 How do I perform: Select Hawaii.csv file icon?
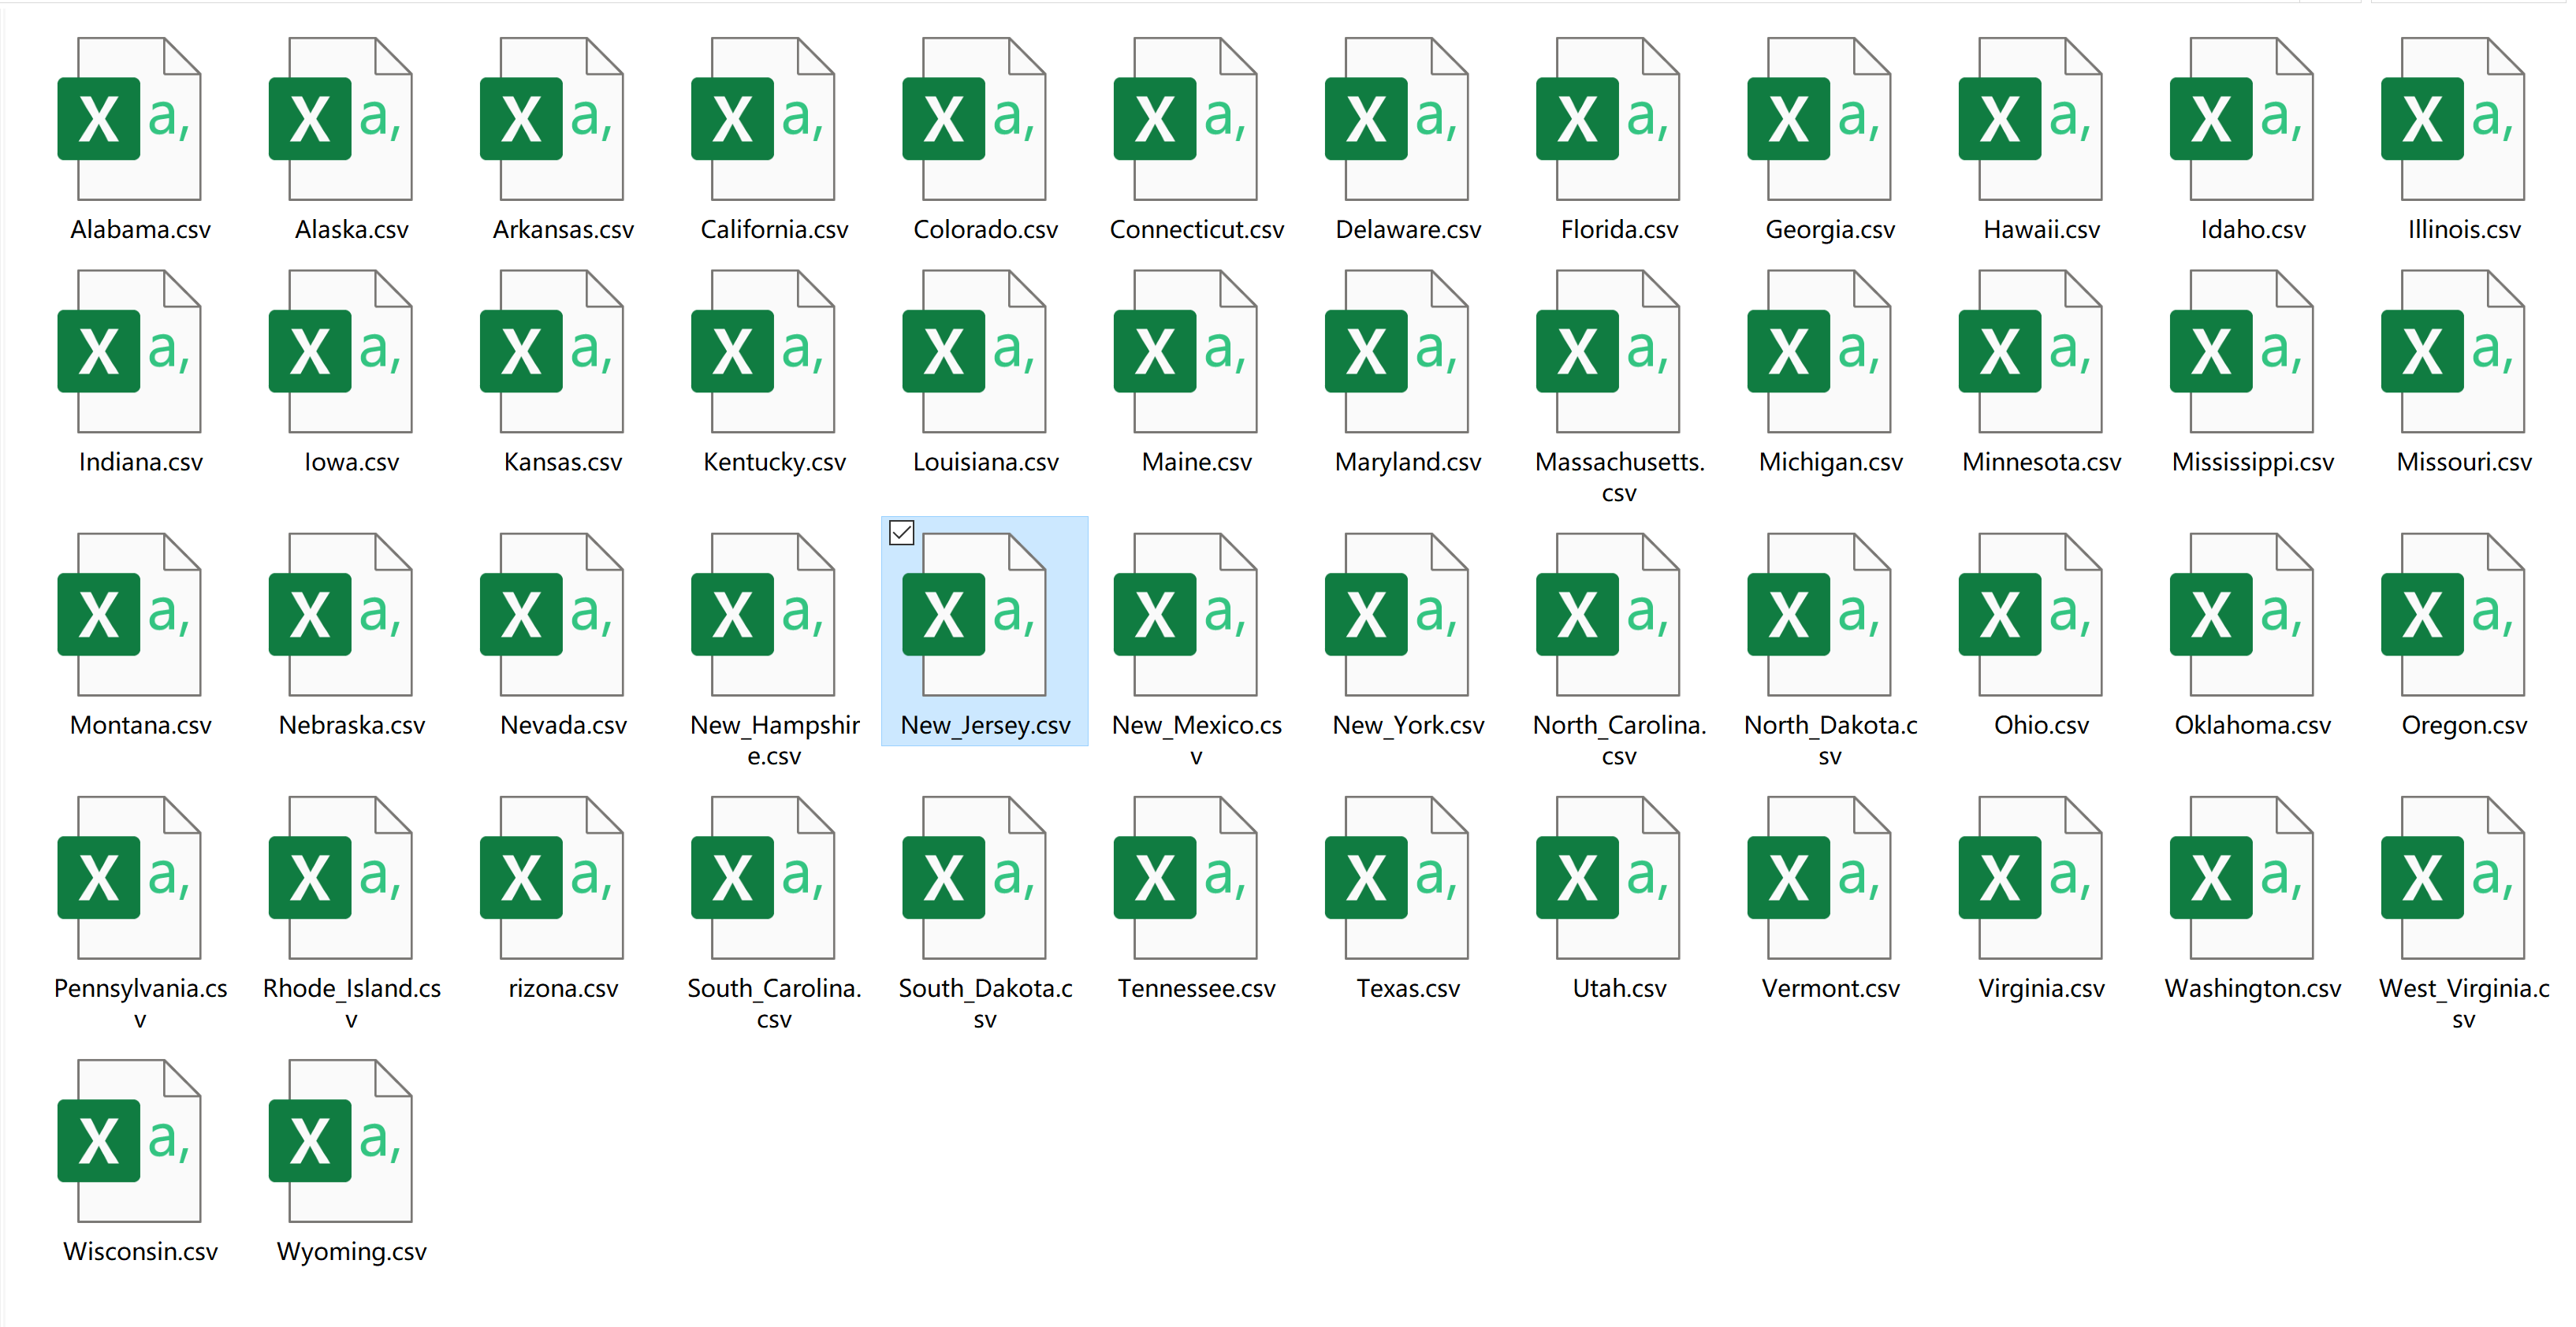[x=2030, y=119]
